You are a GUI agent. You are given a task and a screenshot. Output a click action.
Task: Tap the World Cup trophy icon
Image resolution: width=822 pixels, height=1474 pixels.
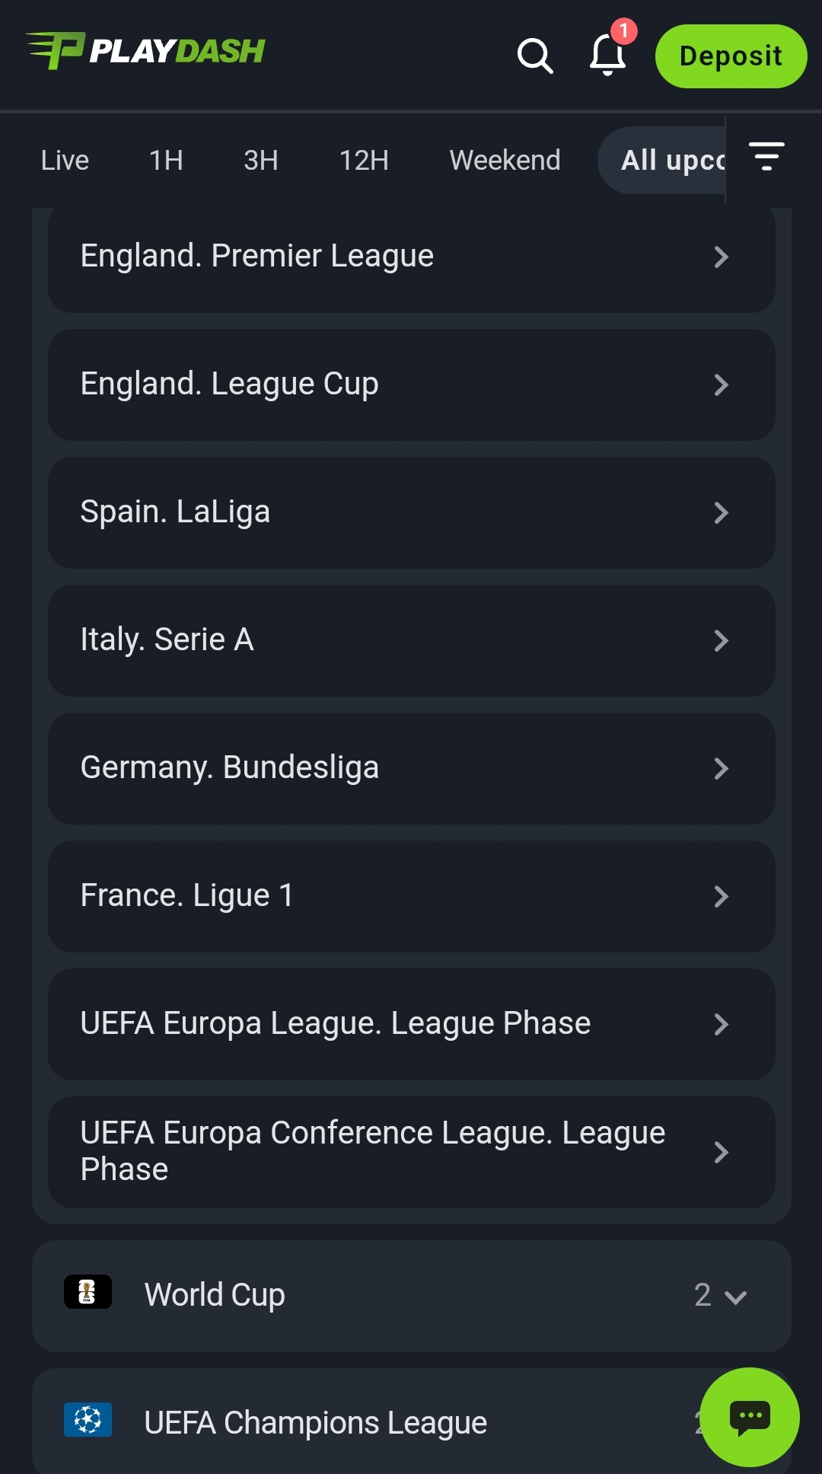point(88,1292)
